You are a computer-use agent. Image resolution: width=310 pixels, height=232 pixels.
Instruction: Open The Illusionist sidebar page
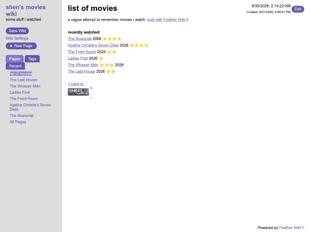[x=22, y=116]
